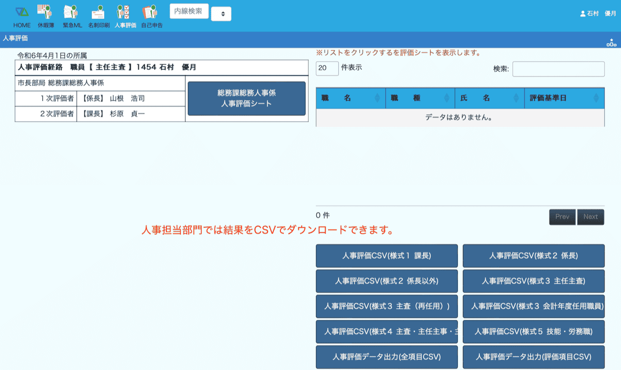Sort table by 氏名 column
Viewport: 621px width, 370px height.
[489, 98]
